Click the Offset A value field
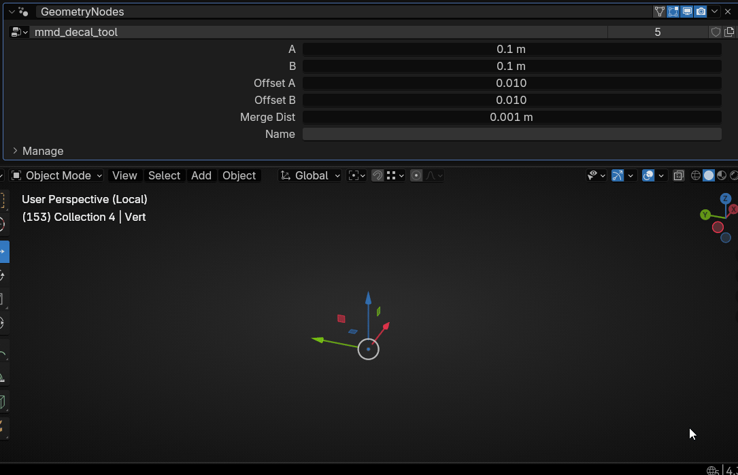Viewport: 738px width, 475px height. pos(511,83)
